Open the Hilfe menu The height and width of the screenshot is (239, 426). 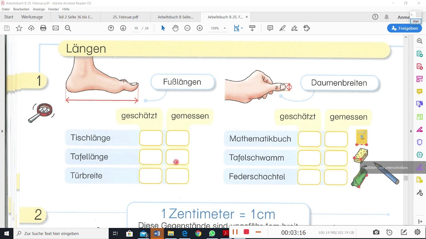pyautogui.click(x=66, y=9)
